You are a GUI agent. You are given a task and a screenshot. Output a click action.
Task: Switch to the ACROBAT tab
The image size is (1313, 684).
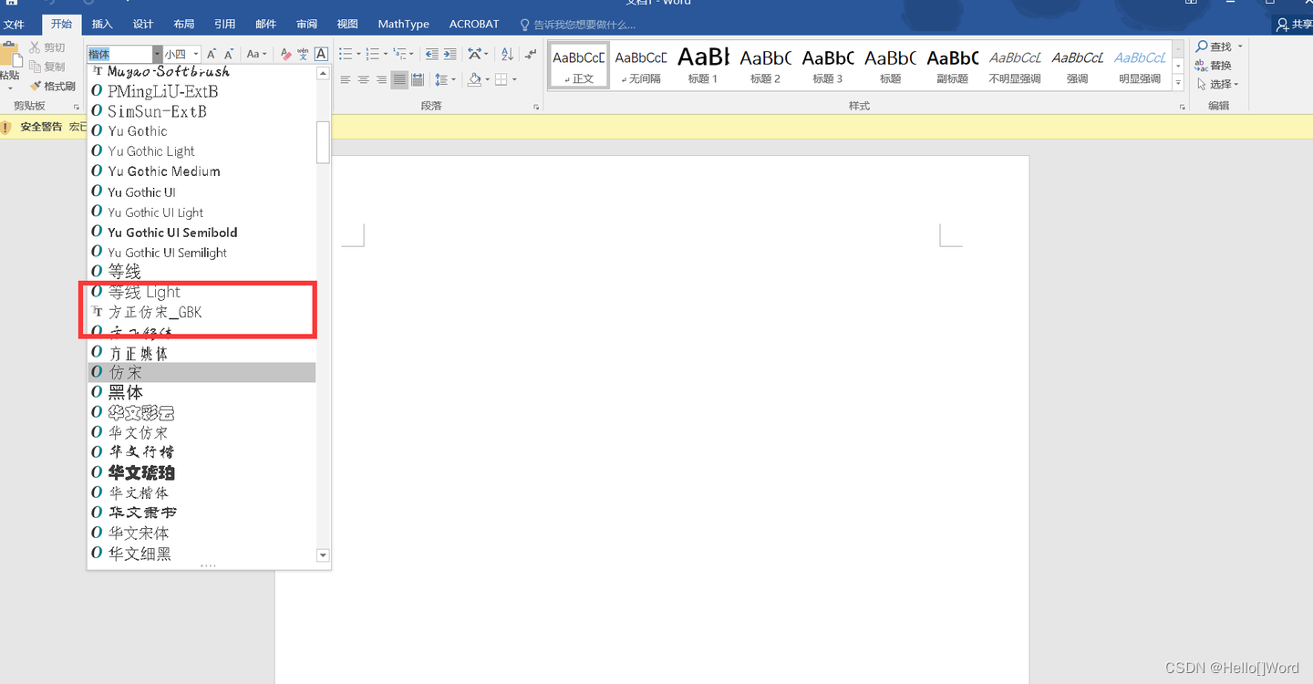click(x=474, y=25)
